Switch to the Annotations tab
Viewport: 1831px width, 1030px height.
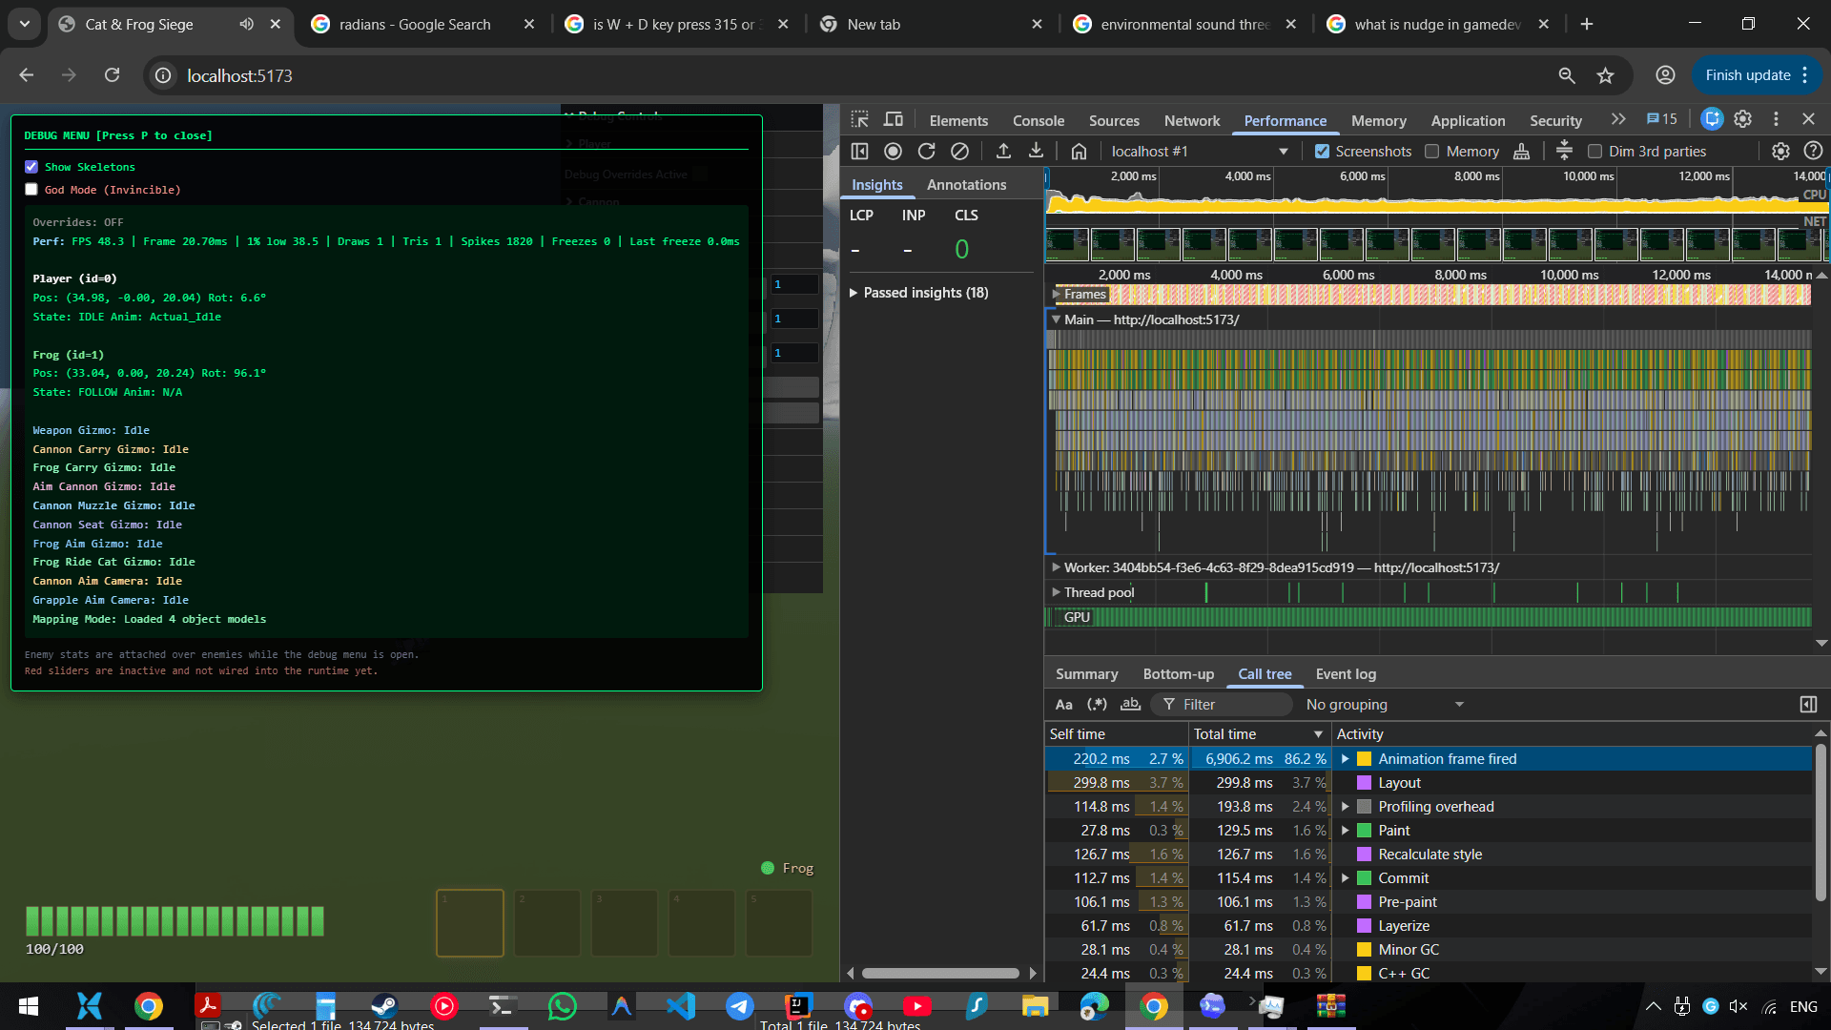966,184
